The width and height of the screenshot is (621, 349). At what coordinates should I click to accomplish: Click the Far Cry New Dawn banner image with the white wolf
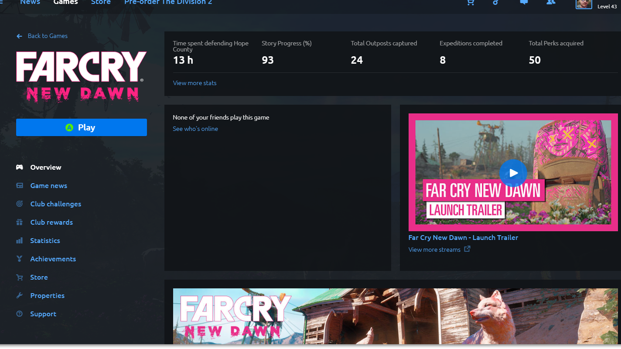click(x=395, y=316)
